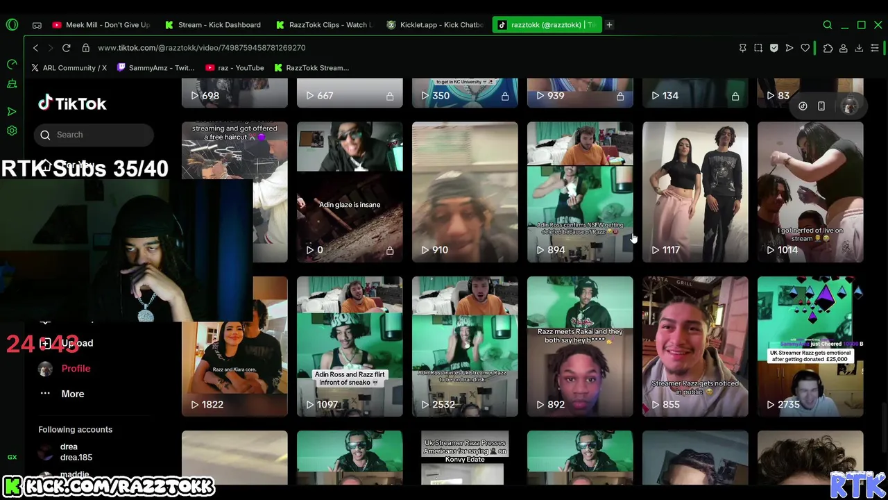Open 'I got nerfed of live' video
888x500 pixels.
click(x=810, y=192)
